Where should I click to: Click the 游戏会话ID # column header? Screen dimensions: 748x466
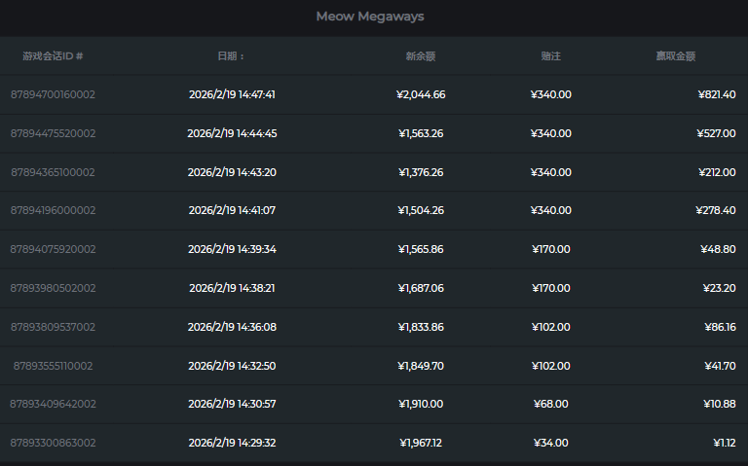(53, 56)
